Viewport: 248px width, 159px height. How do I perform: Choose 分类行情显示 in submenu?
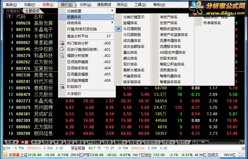point(134,17)
